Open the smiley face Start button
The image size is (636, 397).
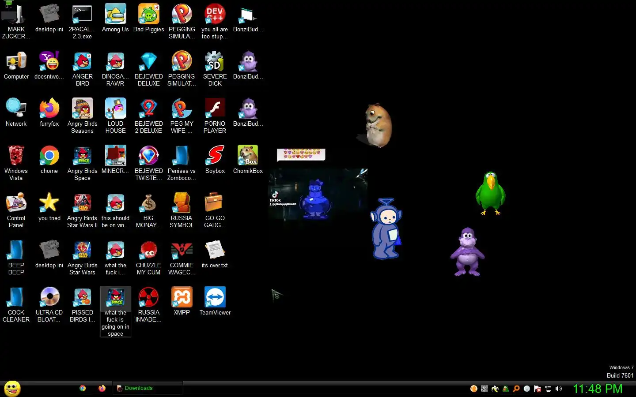tap(12, 388)
